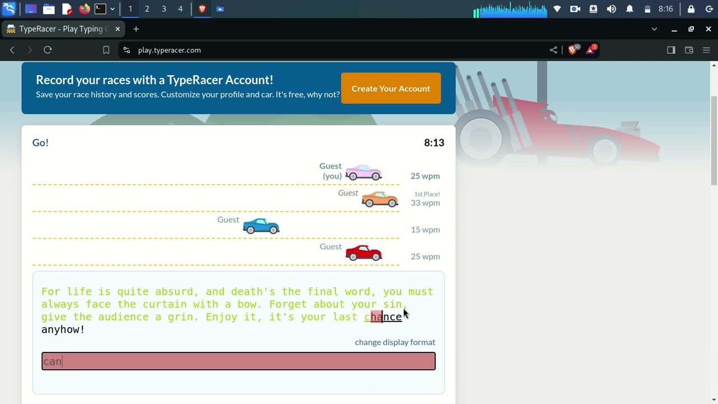Click the "1st Place!" label
The height and width of the screenshot is (404, 718).
coord(427,194)
